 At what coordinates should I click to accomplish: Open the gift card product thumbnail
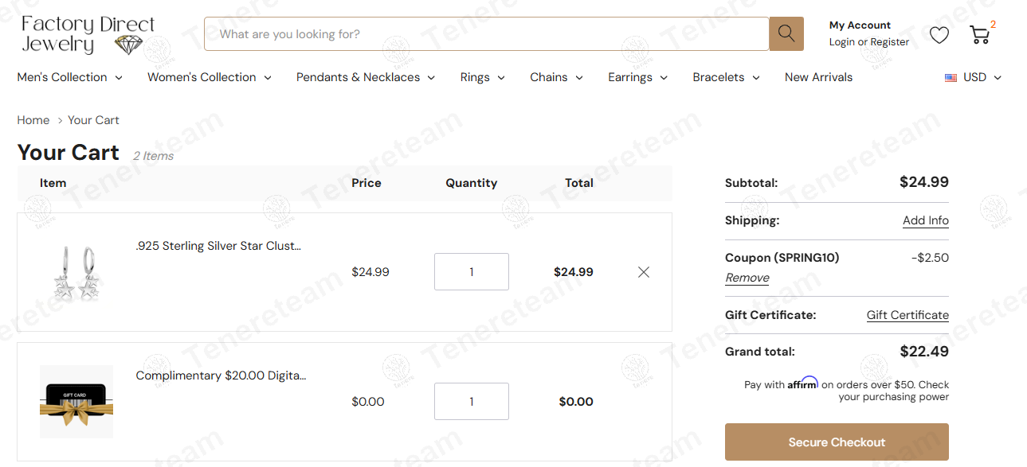(x=76, y=402)
